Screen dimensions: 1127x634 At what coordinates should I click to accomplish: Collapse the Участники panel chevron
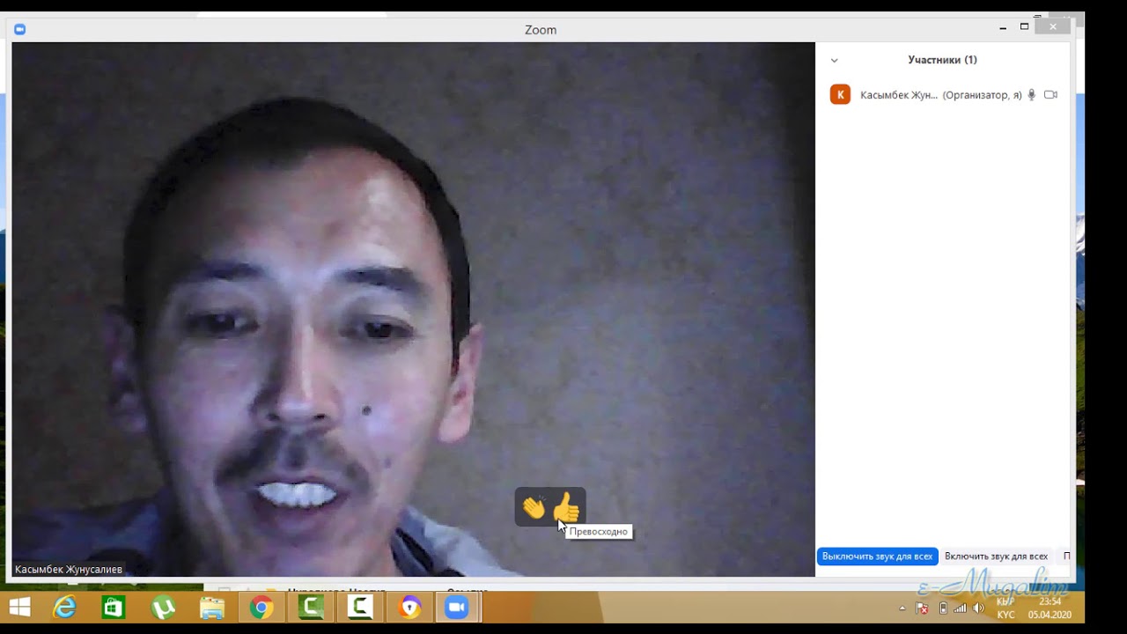pyautogui.click(x=835, y=61)
